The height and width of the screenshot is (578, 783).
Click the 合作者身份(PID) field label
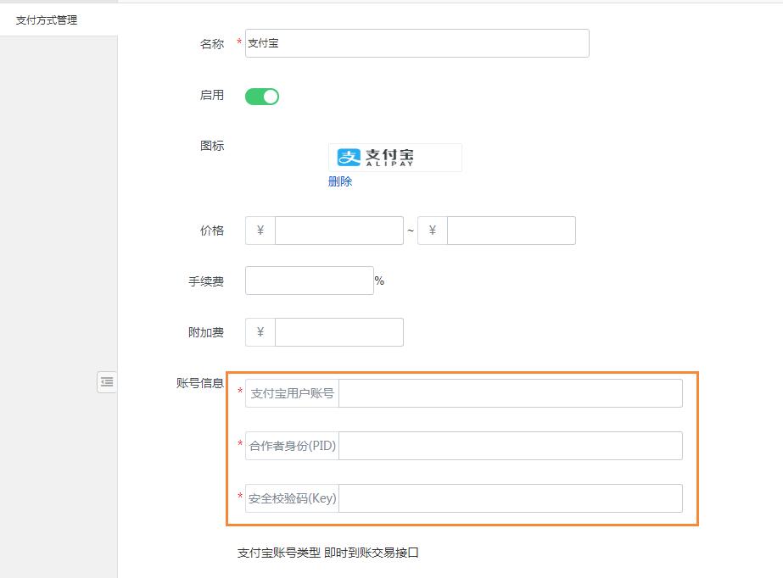point(292,446)
